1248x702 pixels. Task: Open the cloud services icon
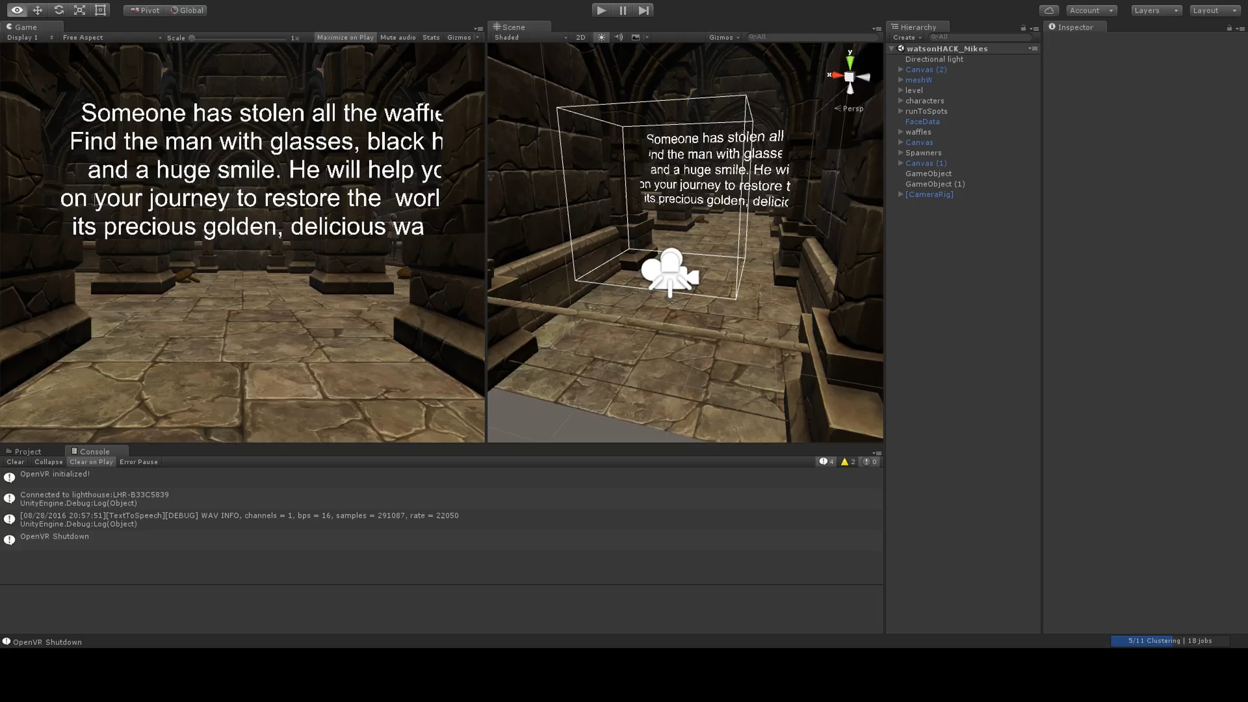[x=1049, y=10]
